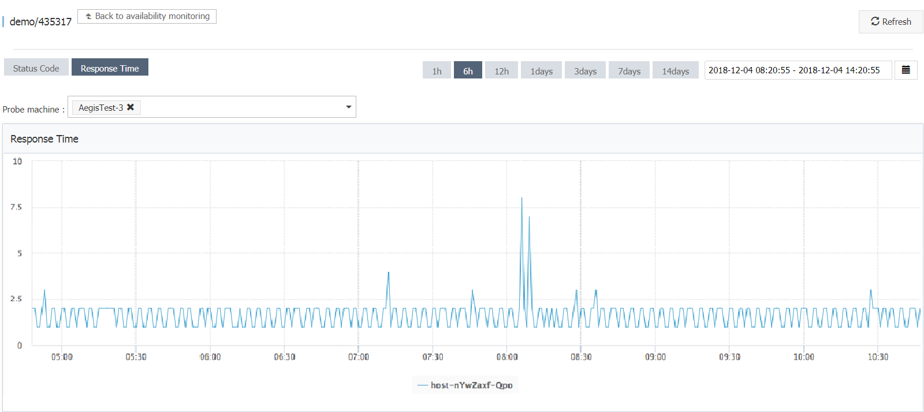924x412 pixels.
Task: Switch to the Status Code tab
Action: tap(36, 68)
